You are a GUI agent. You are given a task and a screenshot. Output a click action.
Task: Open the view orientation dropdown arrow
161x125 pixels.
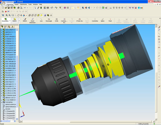coord(27,15)
